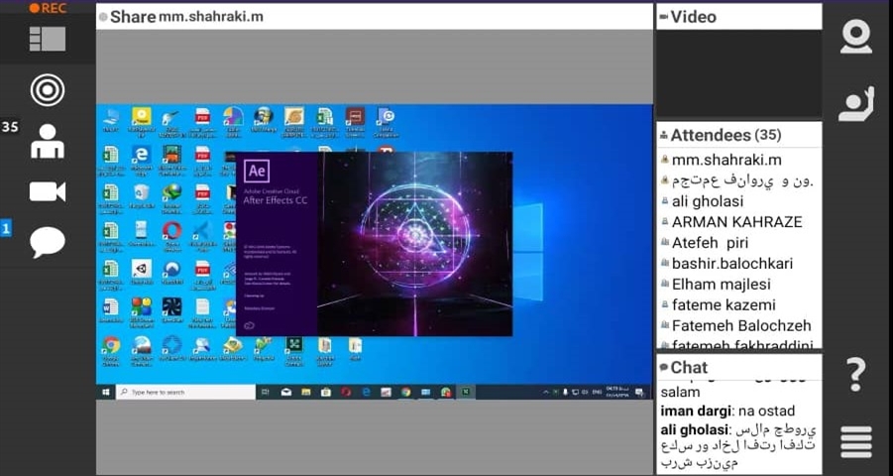Open Unity Hub desktop shortcut
Image resolution: width=893 pixels, height=476 pixels.
[x=142, y=274]
